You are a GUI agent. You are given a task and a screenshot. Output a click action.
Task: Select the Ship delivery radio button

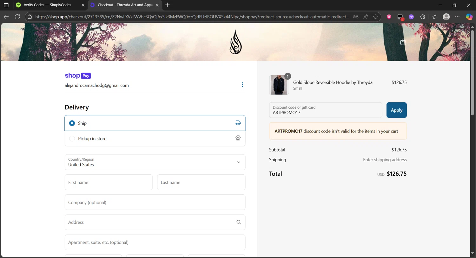click(x=72, y=123)
